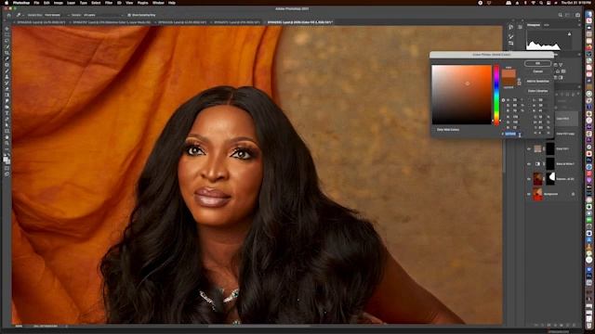Open the Sample All Layers dropdown
Image resolution: width=595 pixels, height=334 pixels.
[x=102, y=15]
